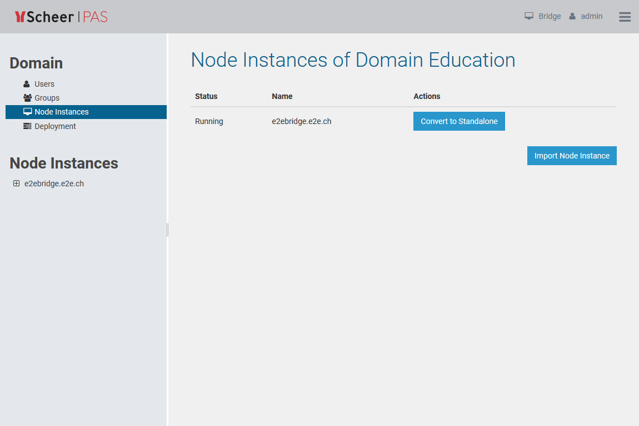Click Convert to Standalone
The width and height of the screenshot is (639, 426).
point(459,121)
